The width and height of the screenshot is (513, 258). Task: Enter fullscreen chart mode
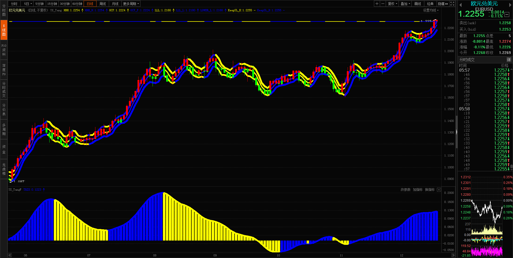[x=452, y=4]
